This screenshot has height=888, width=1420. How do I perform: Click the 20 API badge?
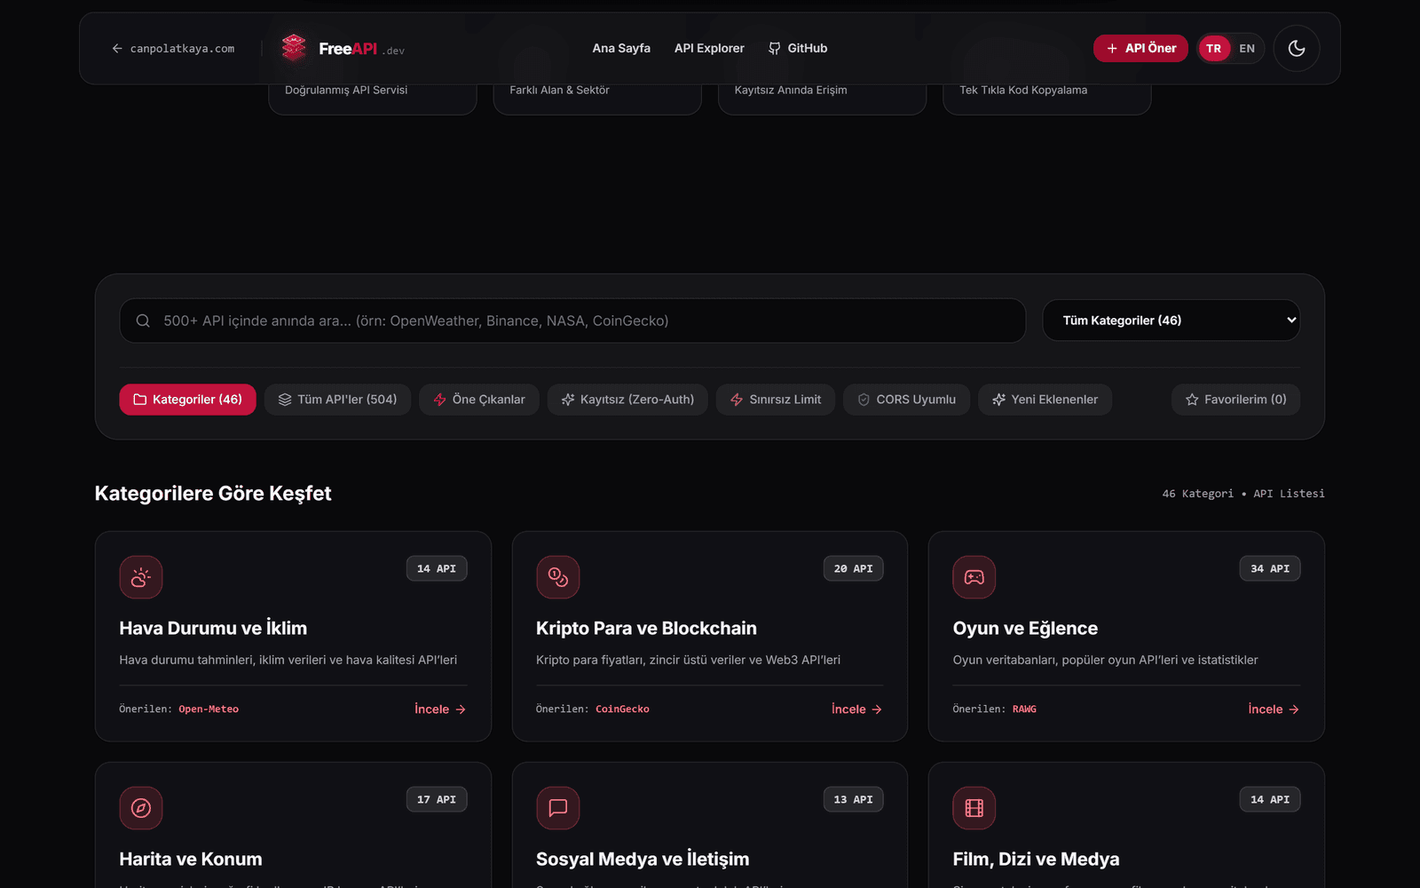pyautogui.click(x=853, y=568)
